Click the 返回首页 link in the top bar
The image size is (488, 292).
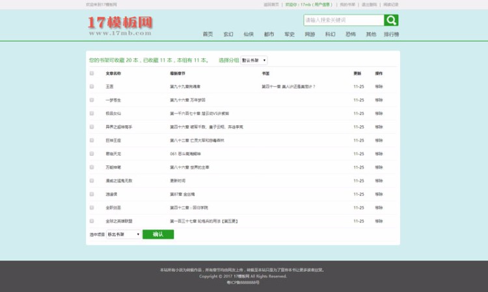(x=271, y=5)
